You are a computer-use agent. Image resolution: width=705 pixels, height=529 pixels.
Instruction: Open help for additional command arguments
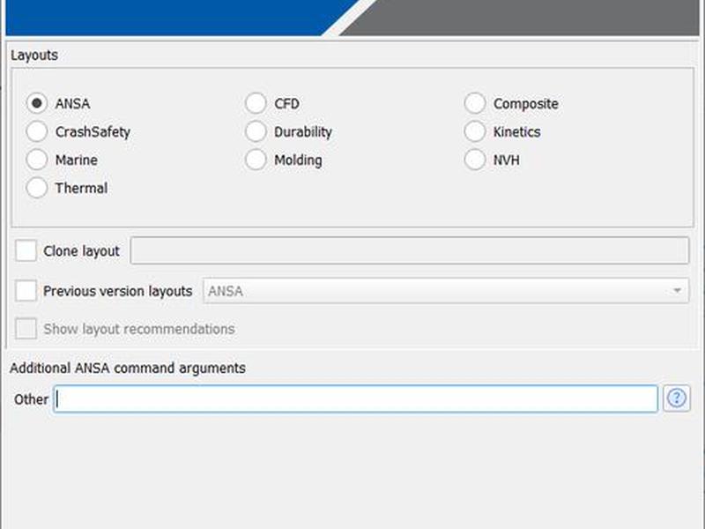677,399
